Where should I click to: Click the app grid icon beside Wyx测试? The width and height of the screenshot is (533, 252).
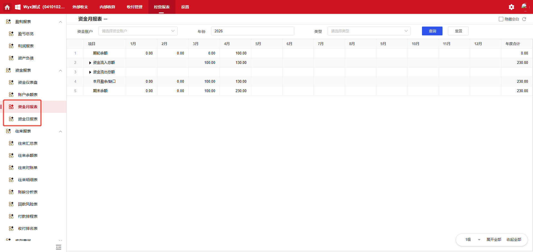point(18,7)
